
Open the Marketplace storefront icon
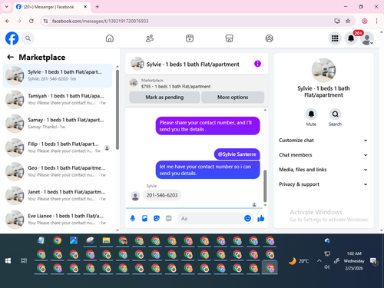click(229, 38)
